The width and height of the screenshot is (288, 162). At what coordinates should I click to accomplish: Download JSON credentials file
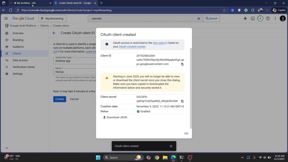click(115, 117)
